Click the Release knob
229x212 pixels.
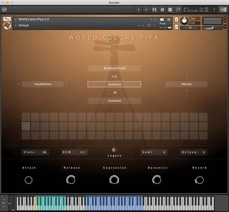point(71,180)
